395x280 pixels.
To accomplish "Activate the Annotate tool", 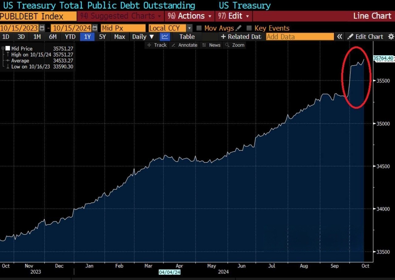I will [x=184, y=45].
